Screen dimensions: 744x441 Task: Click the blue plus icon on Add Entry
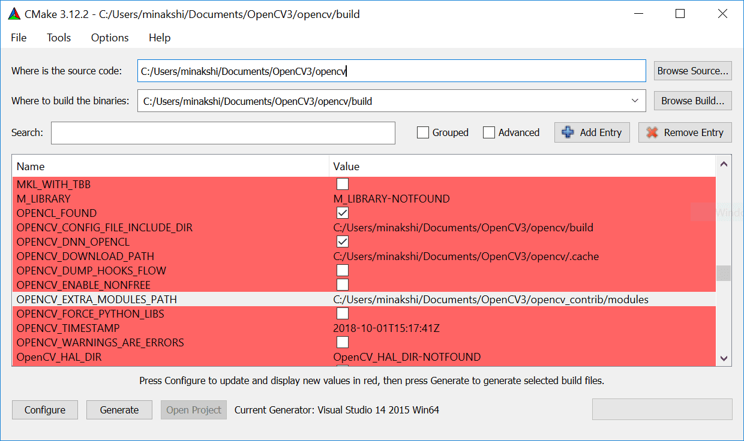coord(567,132)
